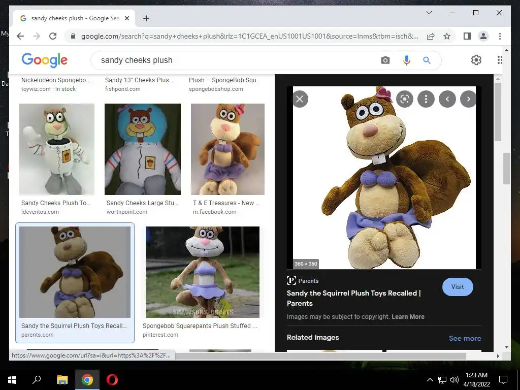Open the Sandy Cheeks Large Stu... worthpoint thumbnail

coord(143,149)
